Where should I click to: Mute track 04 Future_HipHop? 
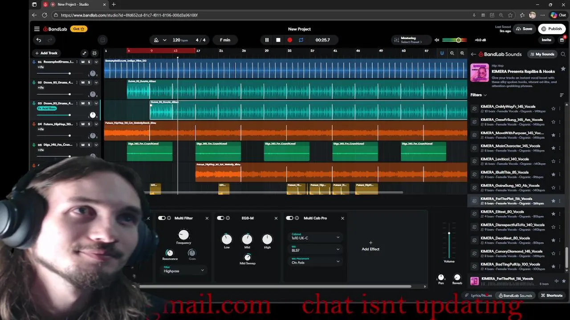pos(83,124)
